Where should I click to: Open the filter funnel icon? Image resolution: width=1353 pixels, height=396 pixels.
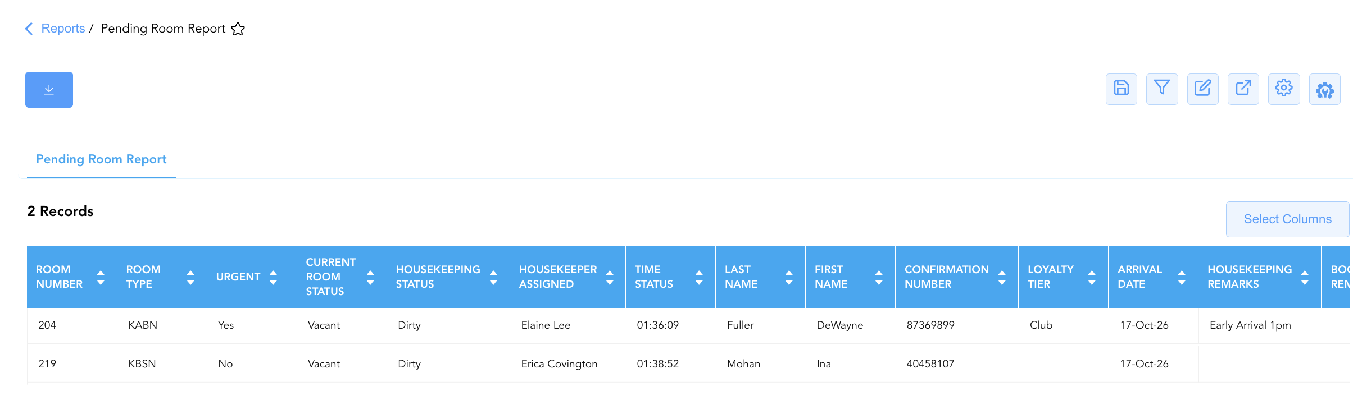[x=1162, y=89]
